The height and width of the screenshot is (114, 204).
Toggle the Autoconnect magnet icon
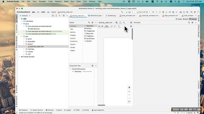click(x=102, y=26)
